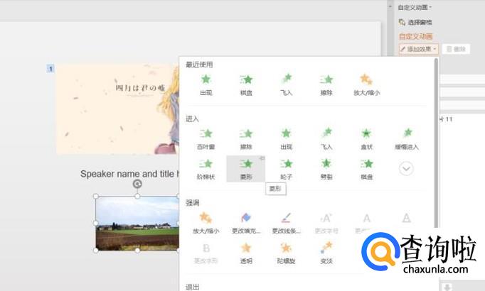Image resolution: width=485 pixels, height=291 pixels.
Task: Click the effects list vertical scrollbar
Action: coord(436,142)
